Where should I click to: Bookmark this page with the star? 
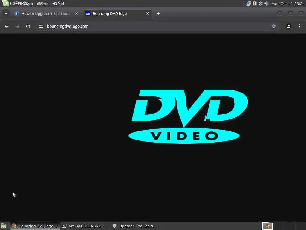(x=274, y=26)
